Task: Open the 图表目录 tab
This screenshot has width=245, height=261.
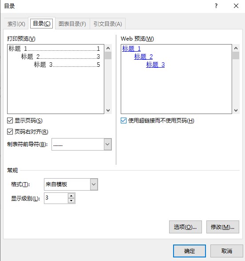Action: point(72,24)
